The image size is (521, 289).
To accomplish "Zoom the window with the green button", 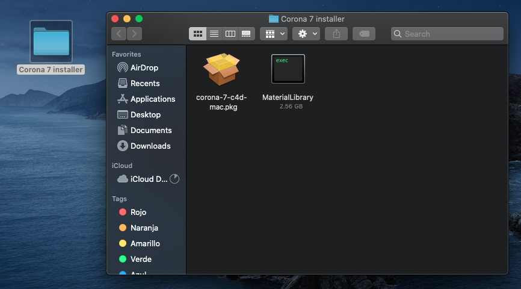I will point(139,19).
